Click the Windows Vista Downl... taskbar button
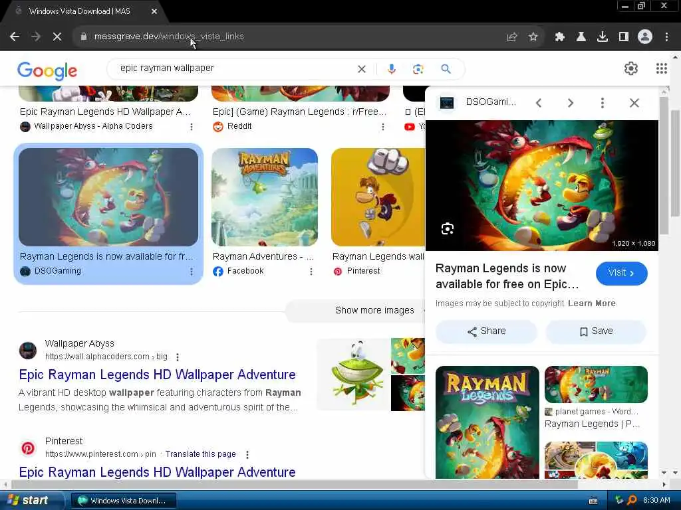Screen dimensions: 681x510 tap(123, 501)
